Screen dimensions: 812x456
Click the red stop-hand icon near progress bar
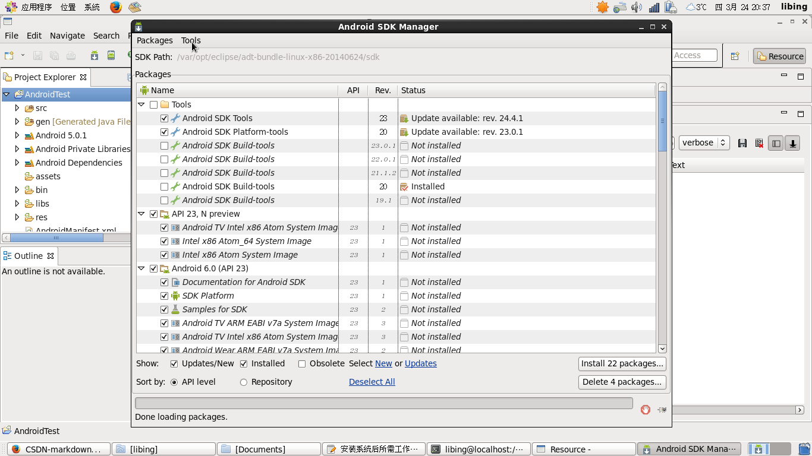(646, 410)
